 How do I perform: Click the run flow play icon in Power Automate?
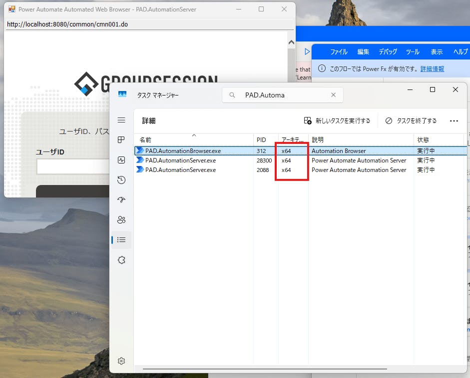point(307,51)
